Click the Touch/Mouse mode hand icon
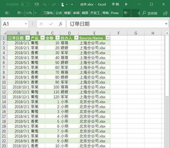Image resolution: width=170 pixels, height=148 pixels. tap(63, 4)
